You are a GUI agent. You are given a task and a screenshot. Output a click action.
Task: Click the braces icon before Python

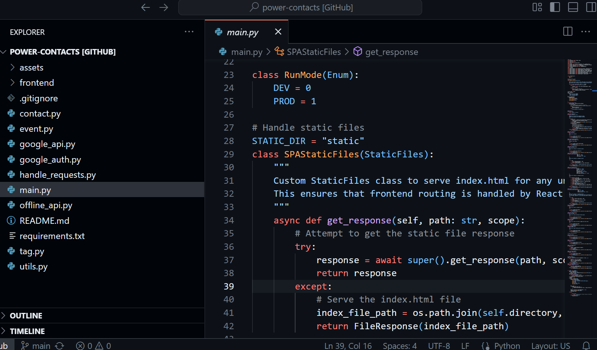coord(485,346)
